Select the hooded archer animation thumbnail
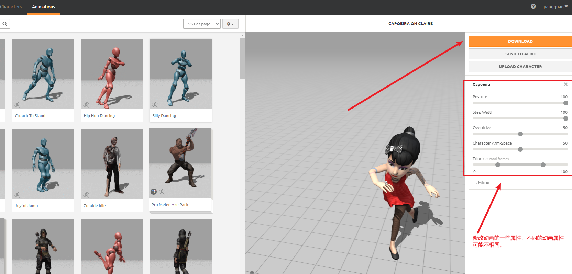The image size is (572, 274). tap(43, 247)
